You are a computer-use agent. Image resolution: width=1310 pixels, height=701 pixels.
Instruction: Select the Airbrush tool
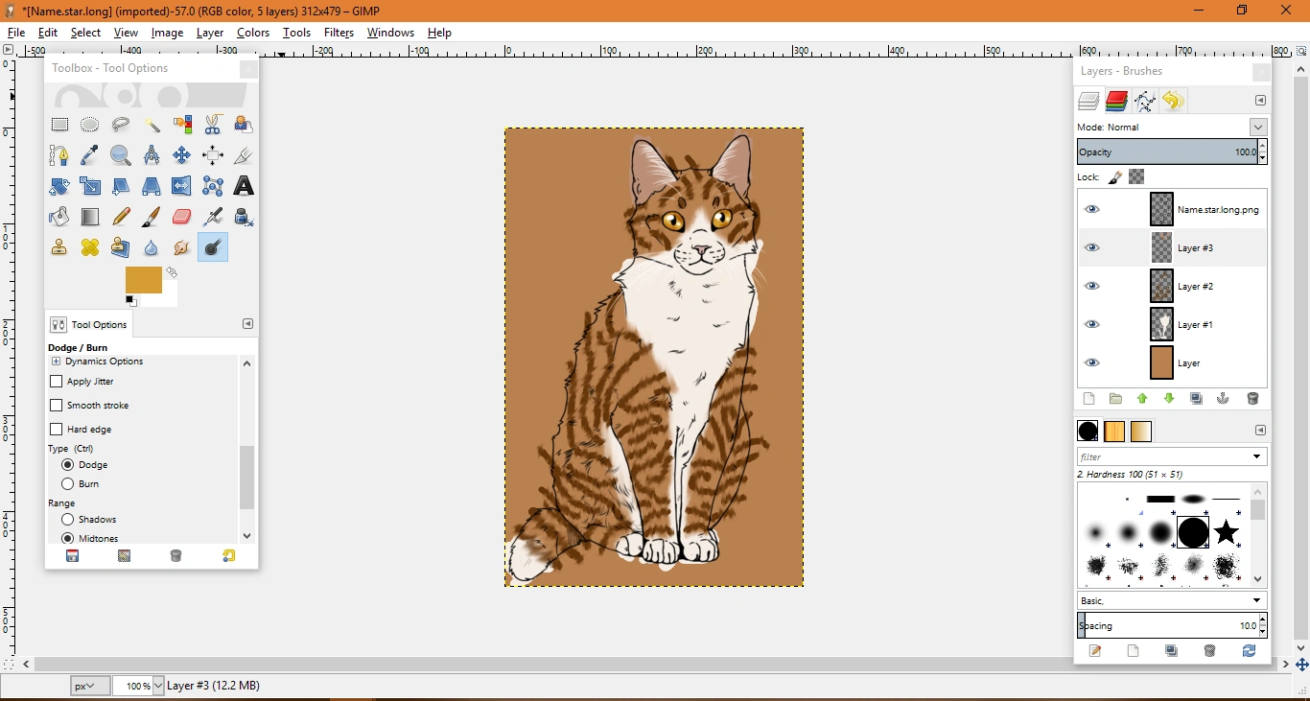[x=213, y=217]
